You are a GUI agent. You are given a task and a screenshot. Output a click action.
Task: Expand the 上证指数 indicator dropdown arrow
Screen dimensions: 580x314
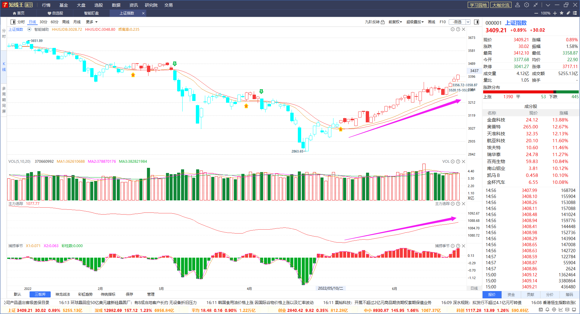tap(29, 29)
